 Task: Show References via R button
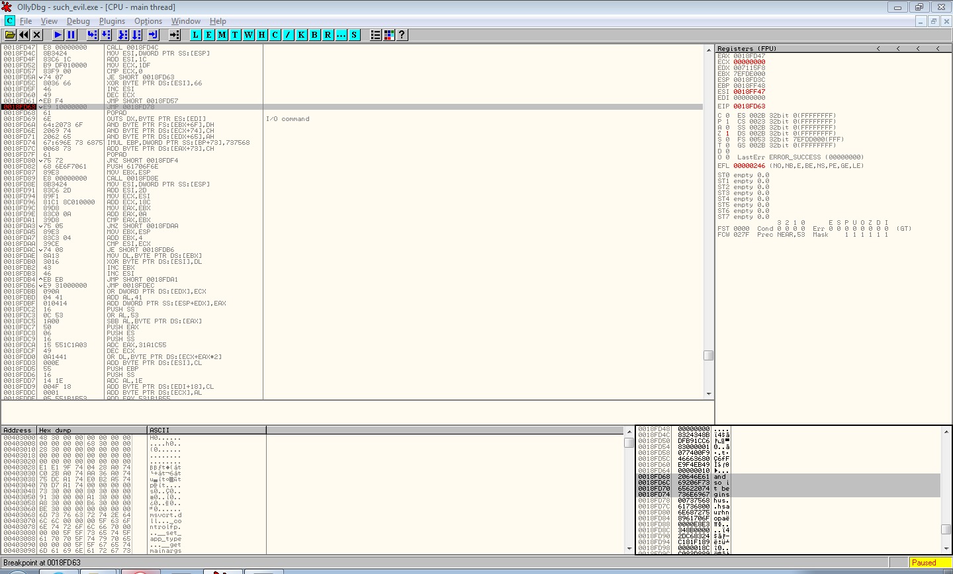pos(328,34)
